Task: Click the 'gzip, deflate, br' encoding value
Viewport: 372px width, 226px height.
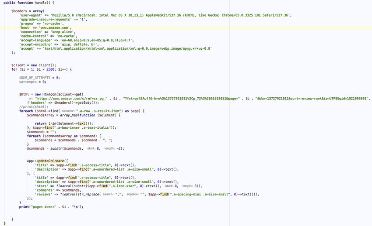Action: pos(78,45)
